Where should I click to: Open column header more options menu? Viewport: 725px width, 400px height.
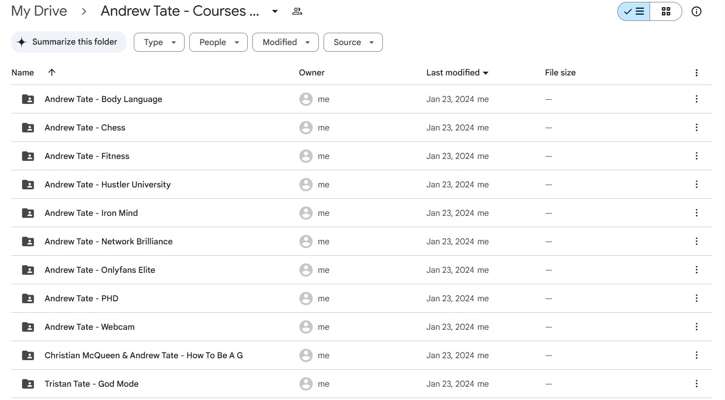coord(696,73)
